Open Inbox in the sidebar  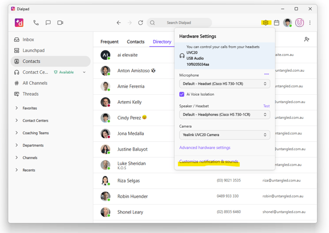(x=51, y=40)
